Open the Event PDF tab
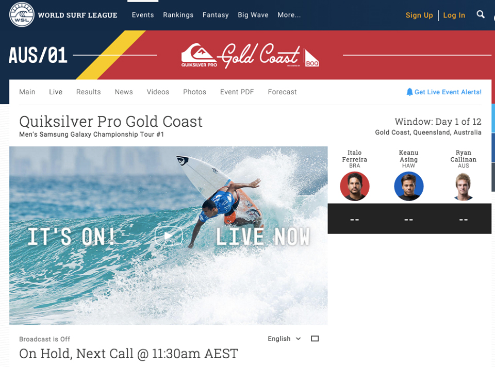The image size is (495, 367). [x=237, y=92]
